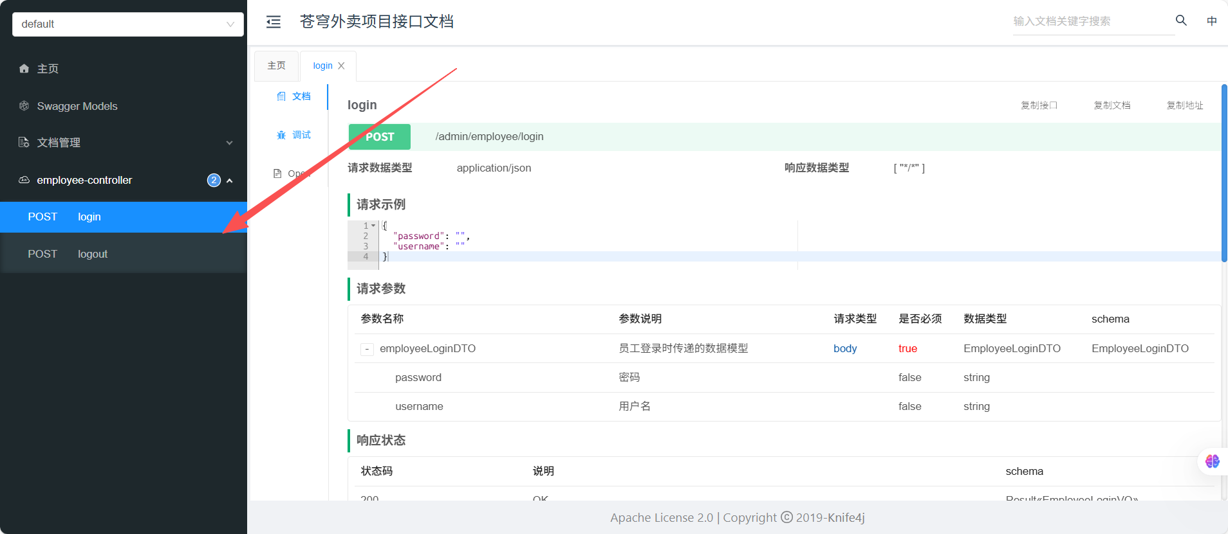Click the bug icon beside 调试
Viewport: 1228px width, 534px height.
(x=281, y=135)
